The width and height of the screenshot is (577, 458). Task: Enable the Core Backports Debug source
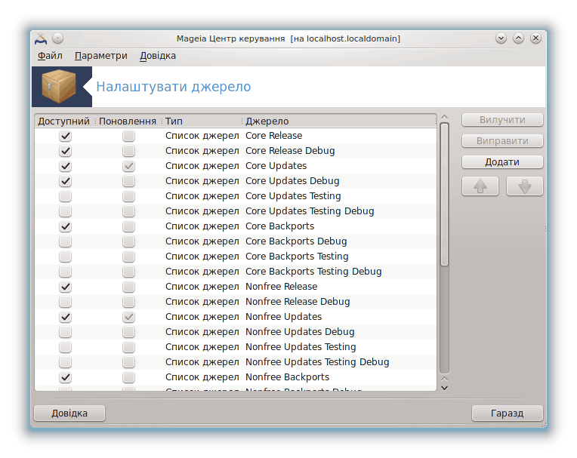point(66,241)
